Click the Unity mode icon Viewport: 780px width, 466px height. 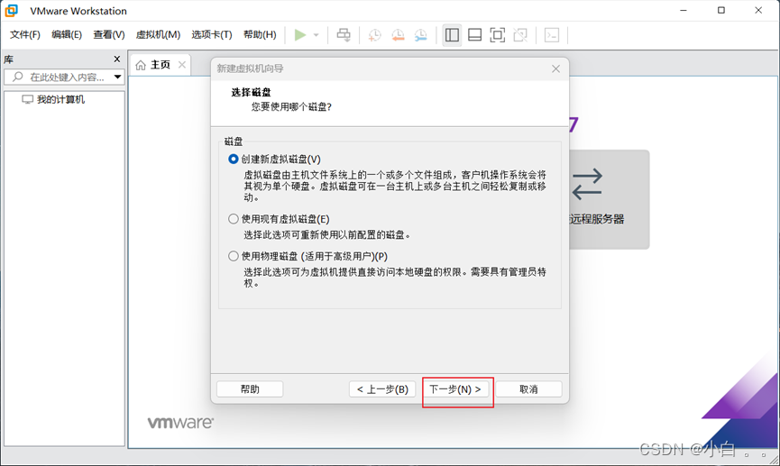[x=520, y=35]
